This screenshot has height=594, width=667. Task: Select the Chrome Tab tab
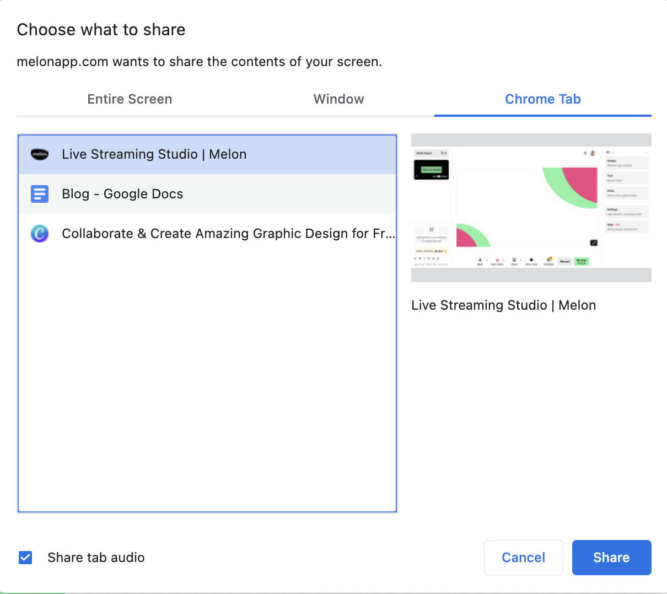[542, 99]
